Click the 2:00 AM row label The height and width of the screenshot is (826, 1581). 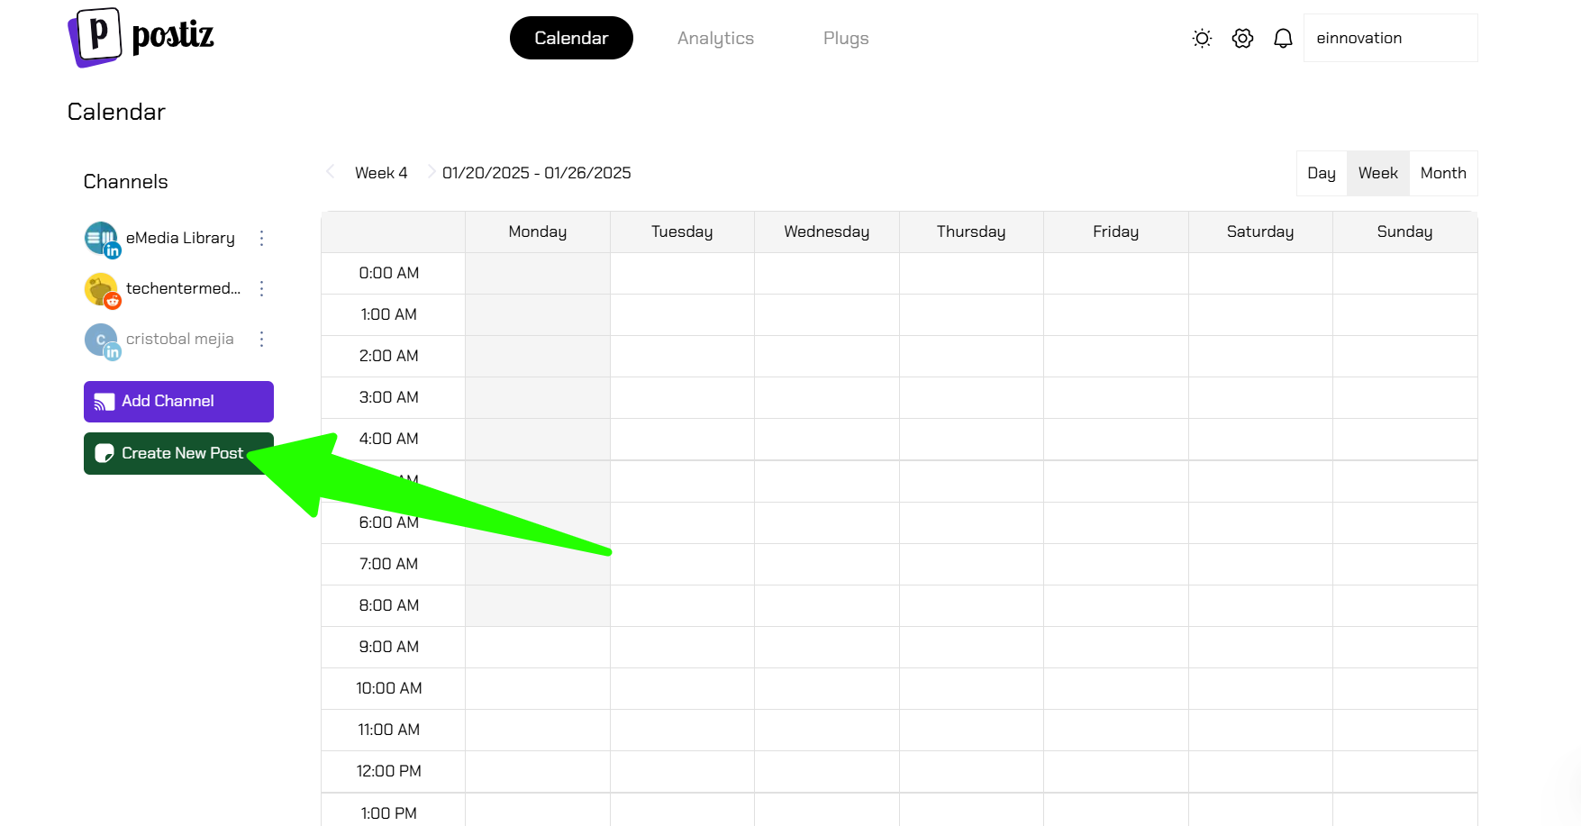[x=389, y=356]
